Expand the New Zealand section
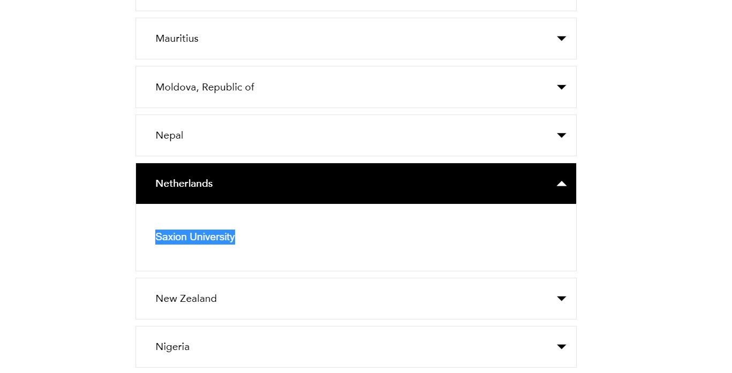The width and height of the screenshot is (732, 373). click(x=356, y=299)
